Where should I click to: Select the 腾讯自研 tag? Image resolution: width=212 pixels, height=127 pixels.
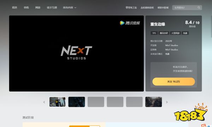pos(164,33)
